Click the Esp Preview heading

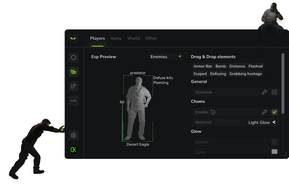[x=103, y=56]
